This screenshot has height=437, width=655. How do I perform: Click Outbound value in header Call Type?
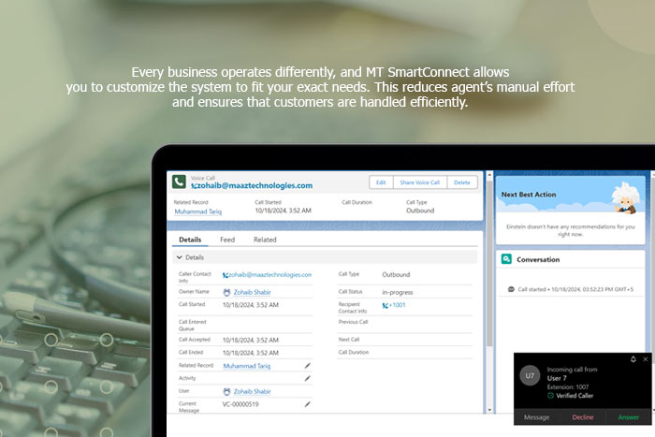click(x=420, y=211)
